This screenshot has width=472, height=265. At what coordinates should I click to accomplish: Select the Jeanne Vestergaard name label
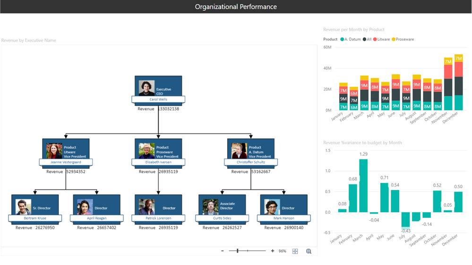(66, 162)
